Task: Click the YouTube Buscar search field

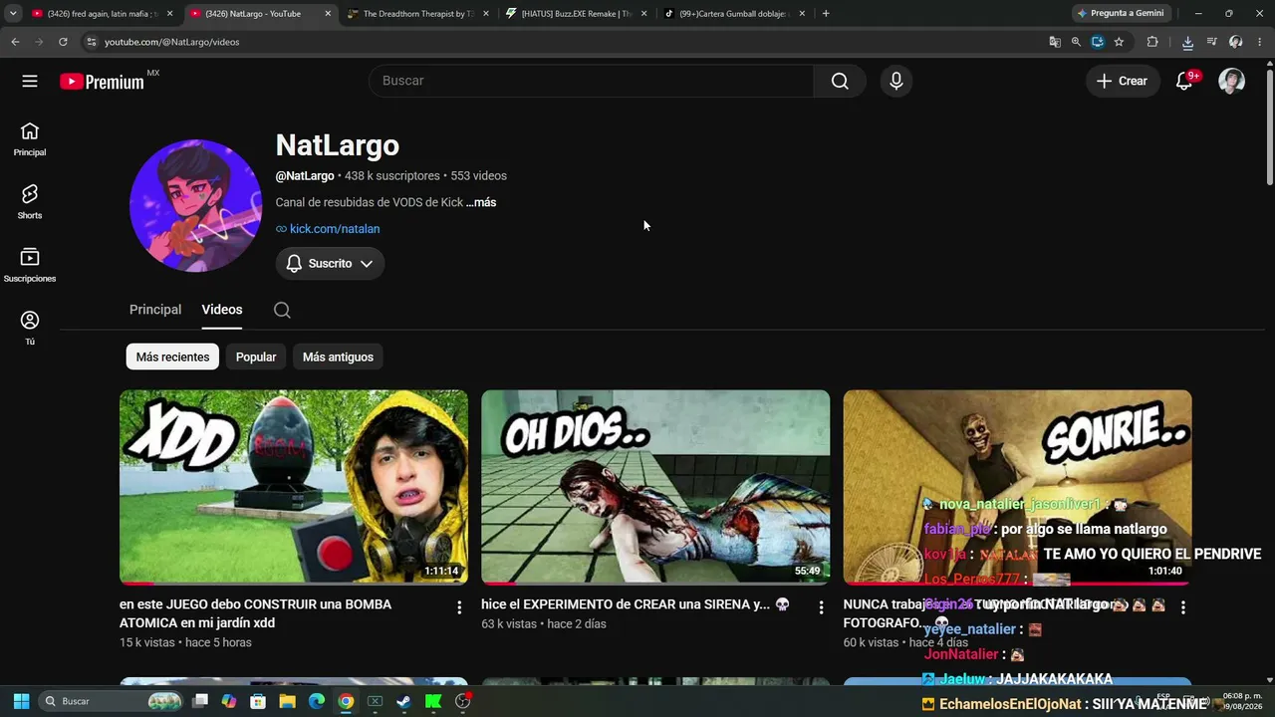Action: coord(592,81)
